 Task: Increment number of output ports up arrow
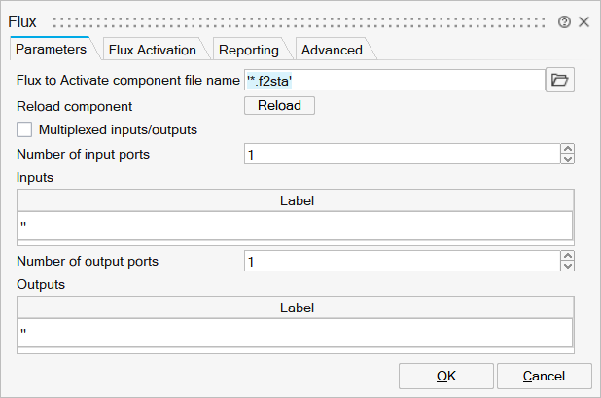coord(568,257)
